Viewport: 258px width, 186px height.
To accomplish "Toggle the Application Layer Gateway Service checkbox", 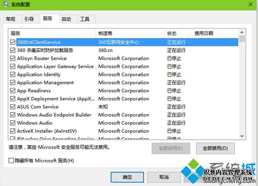I will click(x=13, y=66).
